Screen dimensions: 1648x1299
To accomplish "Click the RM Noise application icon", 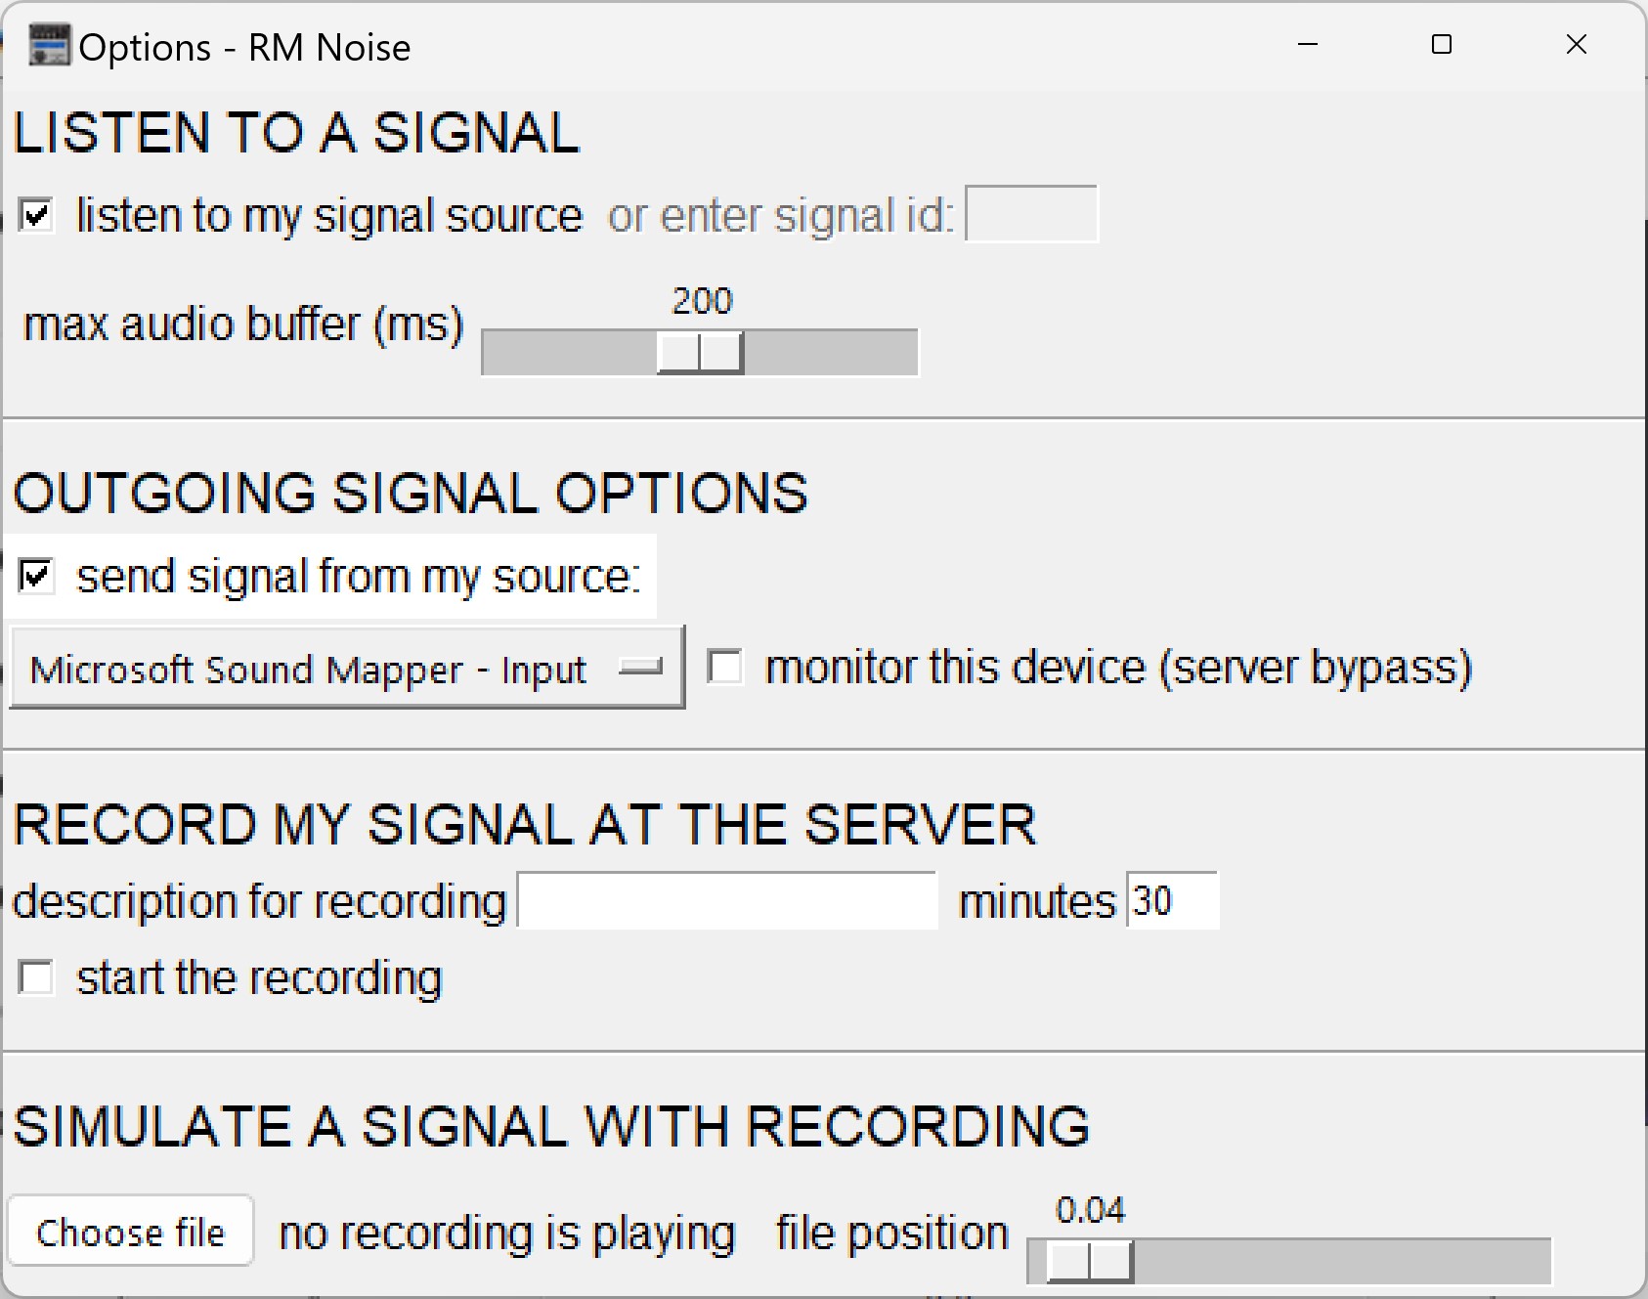I will [x=48, y=44].
